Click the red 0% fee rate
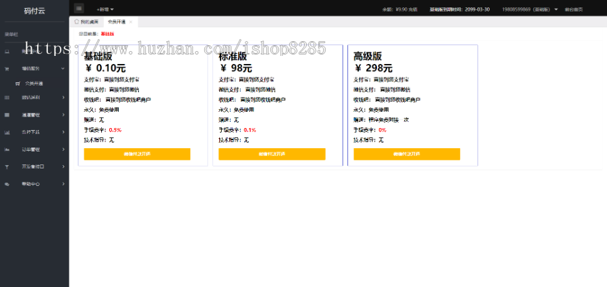Screen dimensions: 607x287 (x=382, y=130)
